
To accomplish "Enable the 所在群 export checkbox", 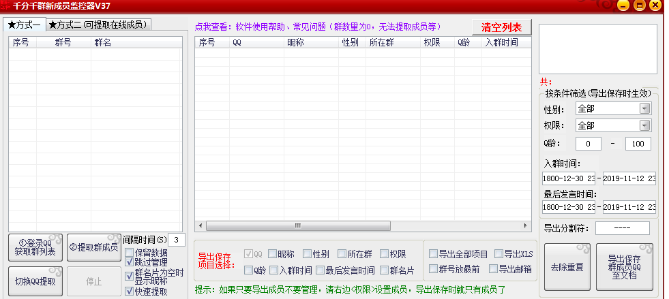I will (342, 254).
